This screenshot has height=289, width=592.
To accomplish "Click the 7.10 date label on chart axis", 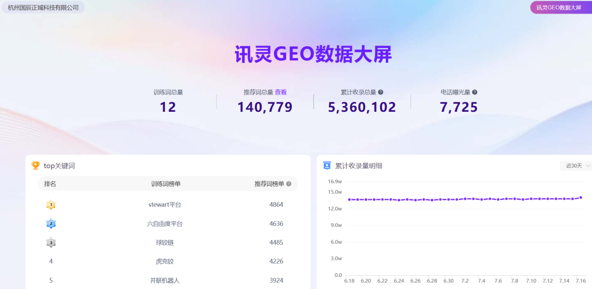I will 531,281.
